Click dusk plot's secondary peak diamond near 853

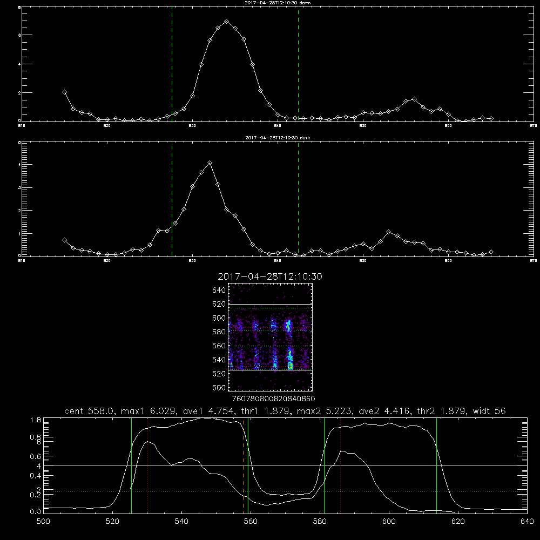coord(388,232)
